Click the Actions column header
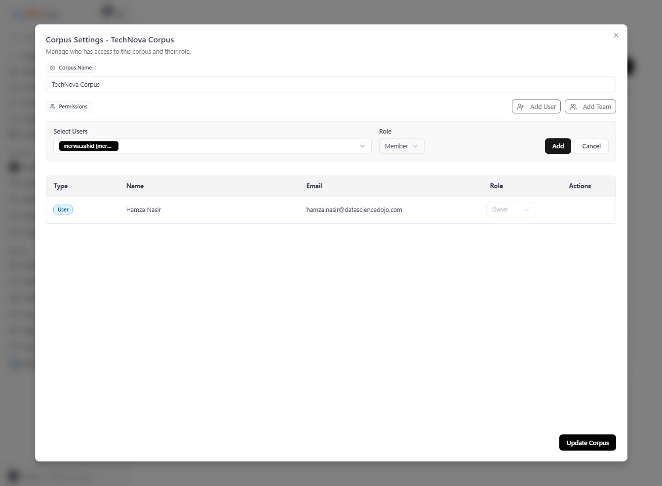Viewport: 662px width, 486px height. click(580, 186)
